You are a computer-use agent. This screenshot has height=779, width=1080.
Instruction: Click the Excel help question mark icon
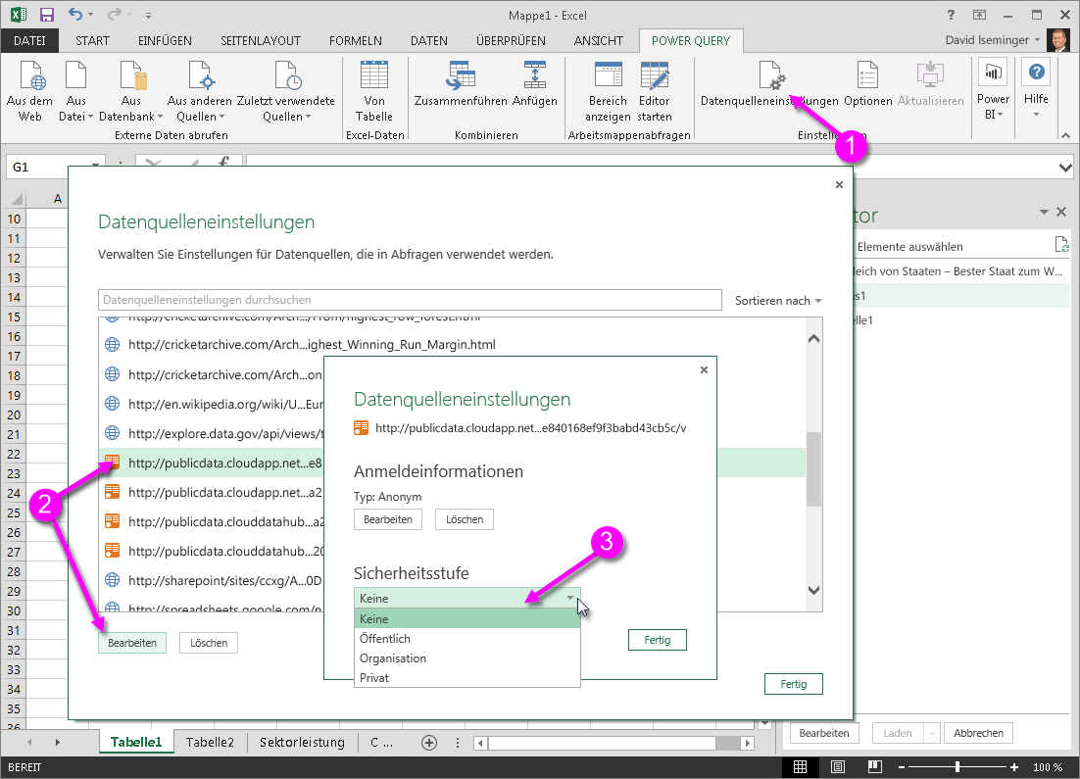pos(952,15)
